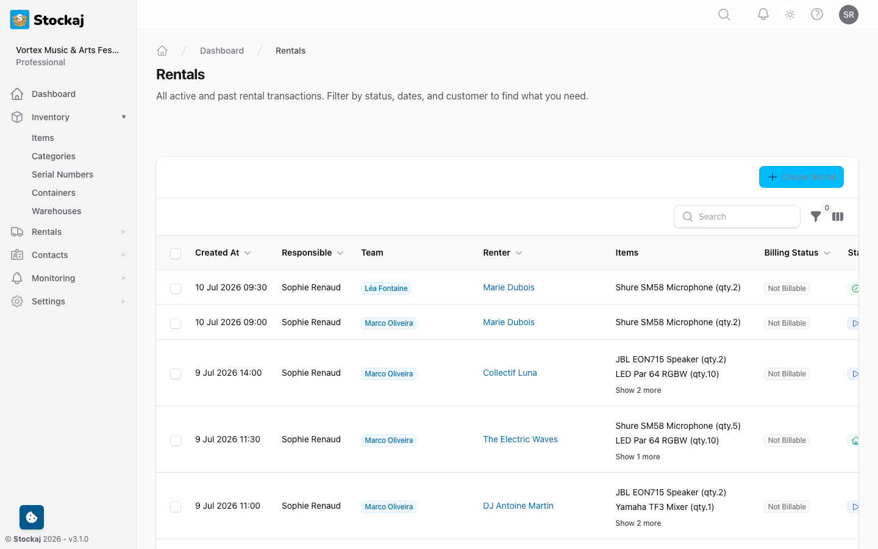Image resolution: width=878 pixels, height=549 pixels.
Task: Toggle light mode with the sun icon
Action: (790, 14)
